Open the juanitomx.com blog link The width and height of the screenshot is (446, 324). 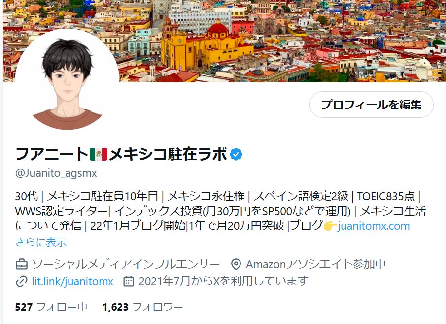coord(373,226)
